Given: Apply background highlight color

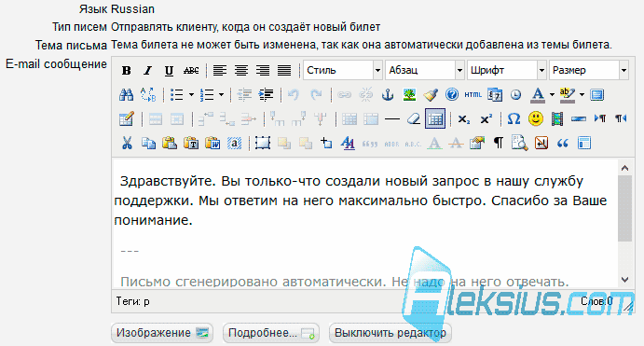Looking at the screenshot, I should (x=568, y=95).
